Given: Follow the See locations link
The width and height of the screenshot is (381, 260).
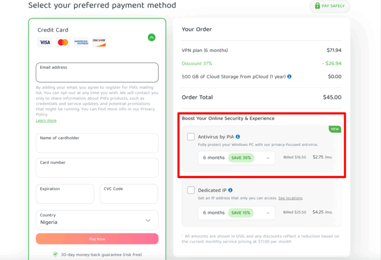Looking at the screenshot, I should (290, 198).
